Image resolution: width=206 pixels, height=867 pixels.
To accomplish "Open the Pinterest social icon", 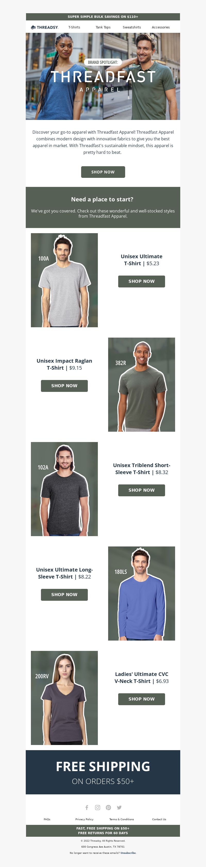I will pos(108,808).
